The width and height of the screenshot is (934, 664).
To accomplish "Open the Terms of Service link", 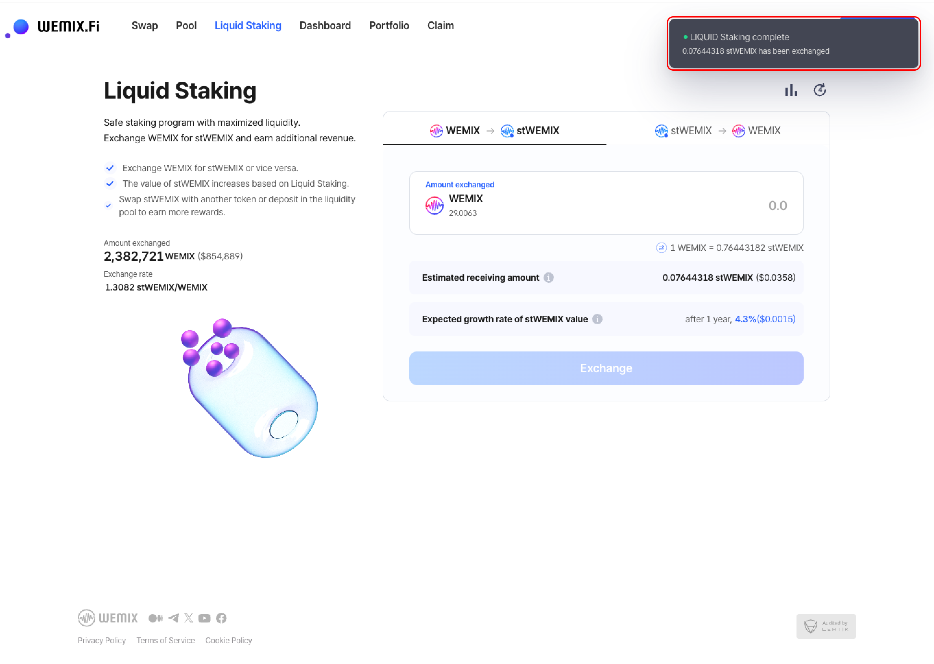I will click(x=166, y=640).
